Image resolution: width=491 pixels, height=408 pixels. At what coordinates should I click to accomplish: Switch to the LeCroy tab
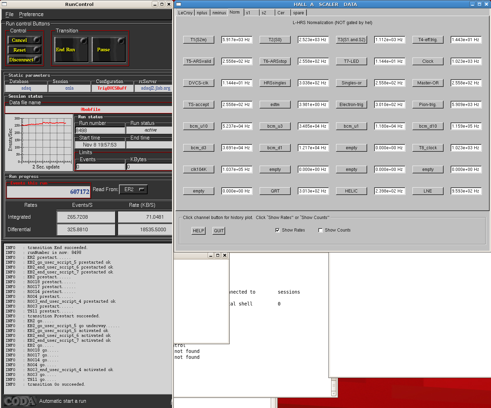185,13
